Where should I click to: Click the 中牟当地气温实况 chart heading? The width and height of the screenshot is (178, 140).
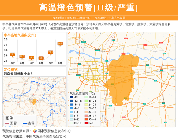click(20, 35)
